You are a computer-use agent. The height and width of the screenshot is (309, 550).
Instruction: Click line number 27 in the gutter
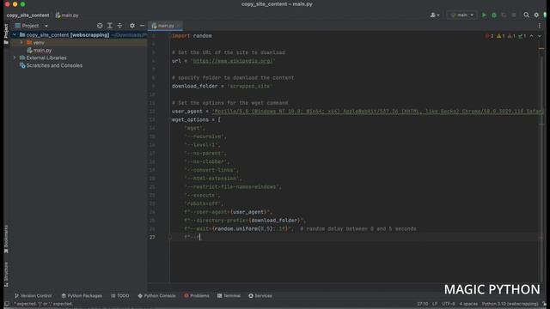(x=152, y=237)
